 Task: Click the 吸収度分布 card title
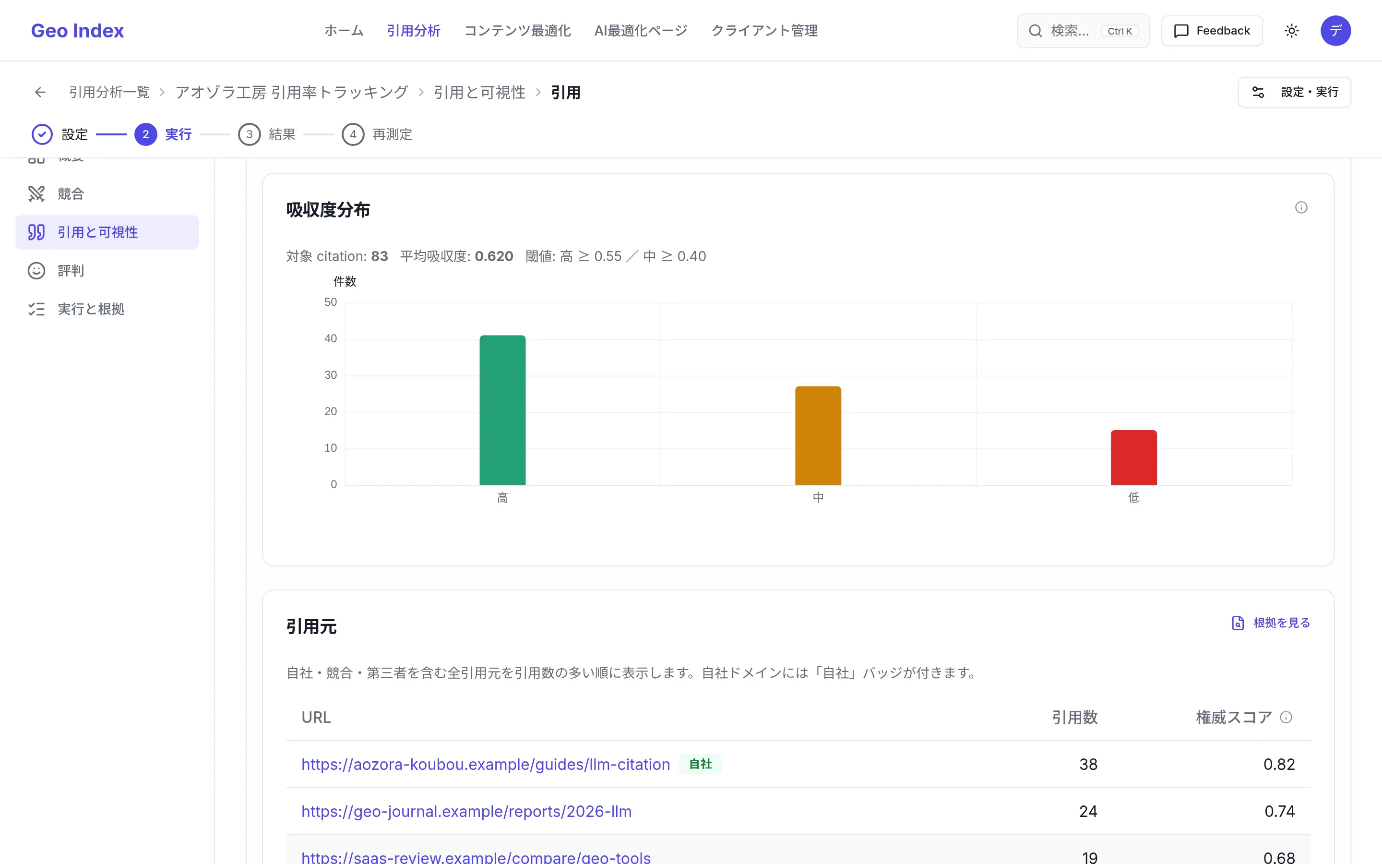click(x=328, y=210)
